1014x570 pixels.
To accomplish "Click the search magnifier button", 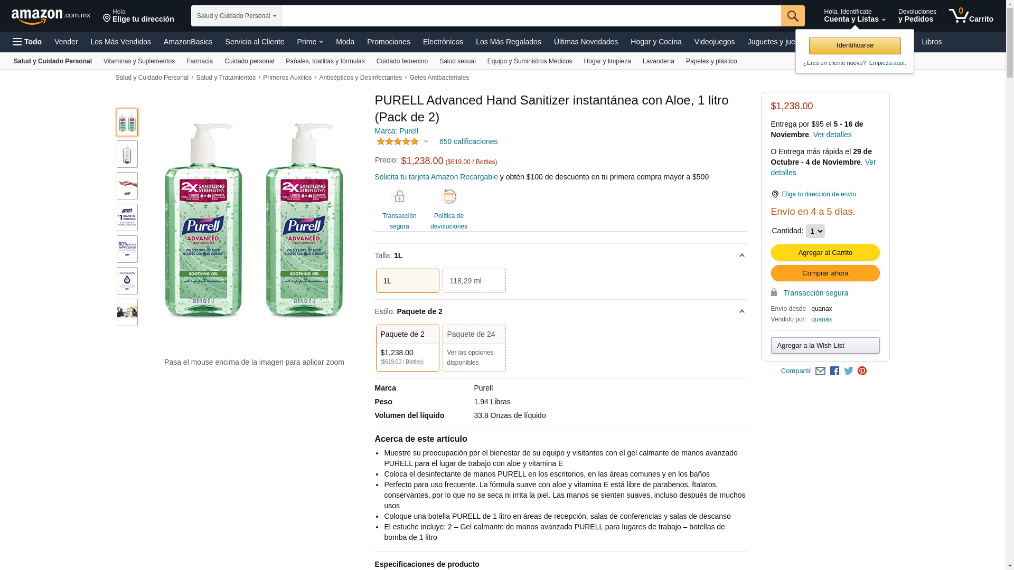I will [x=793, y=16].
